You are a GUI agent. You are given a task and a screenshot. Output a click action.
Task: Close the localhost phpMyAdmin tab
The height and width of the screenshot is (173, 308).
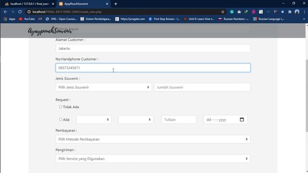point(53,4)
